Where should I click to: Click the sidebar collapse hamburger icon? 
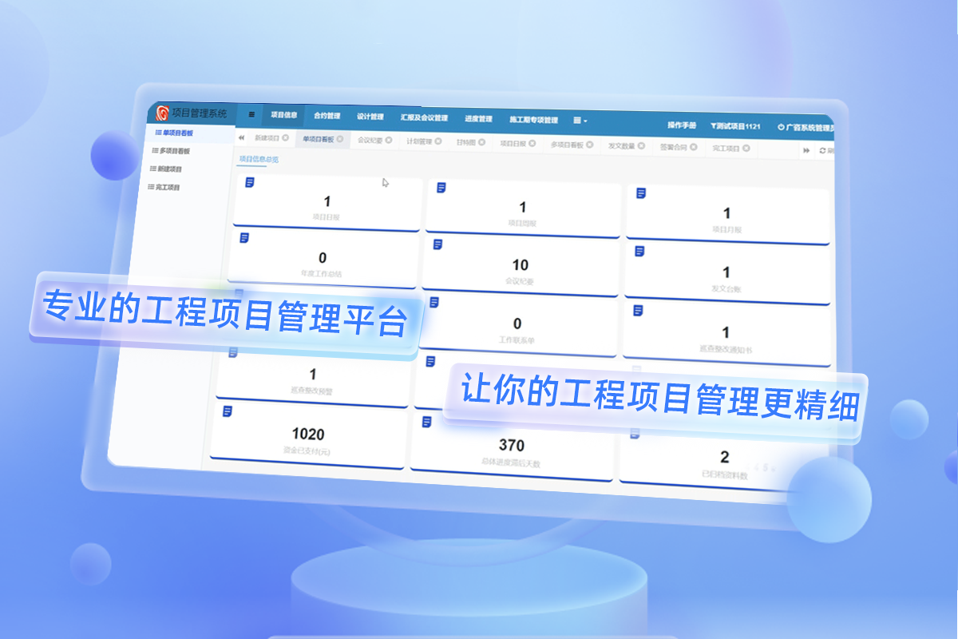tap(251, 113)
